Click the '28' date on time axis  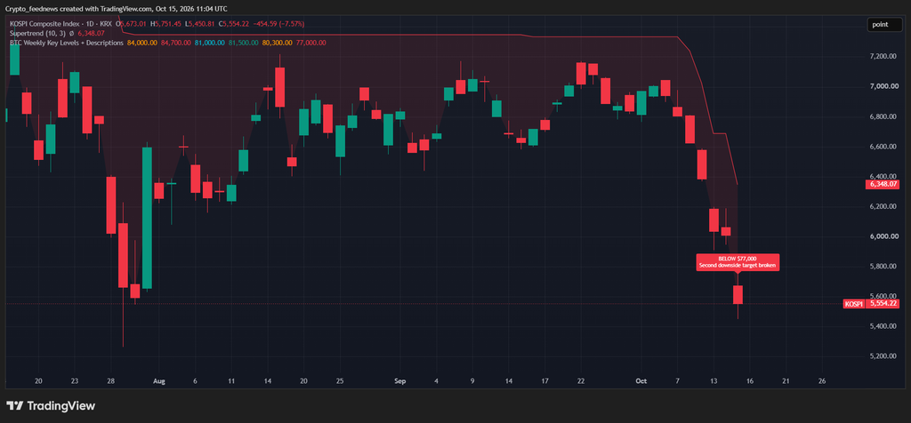[x=111, y=381]
